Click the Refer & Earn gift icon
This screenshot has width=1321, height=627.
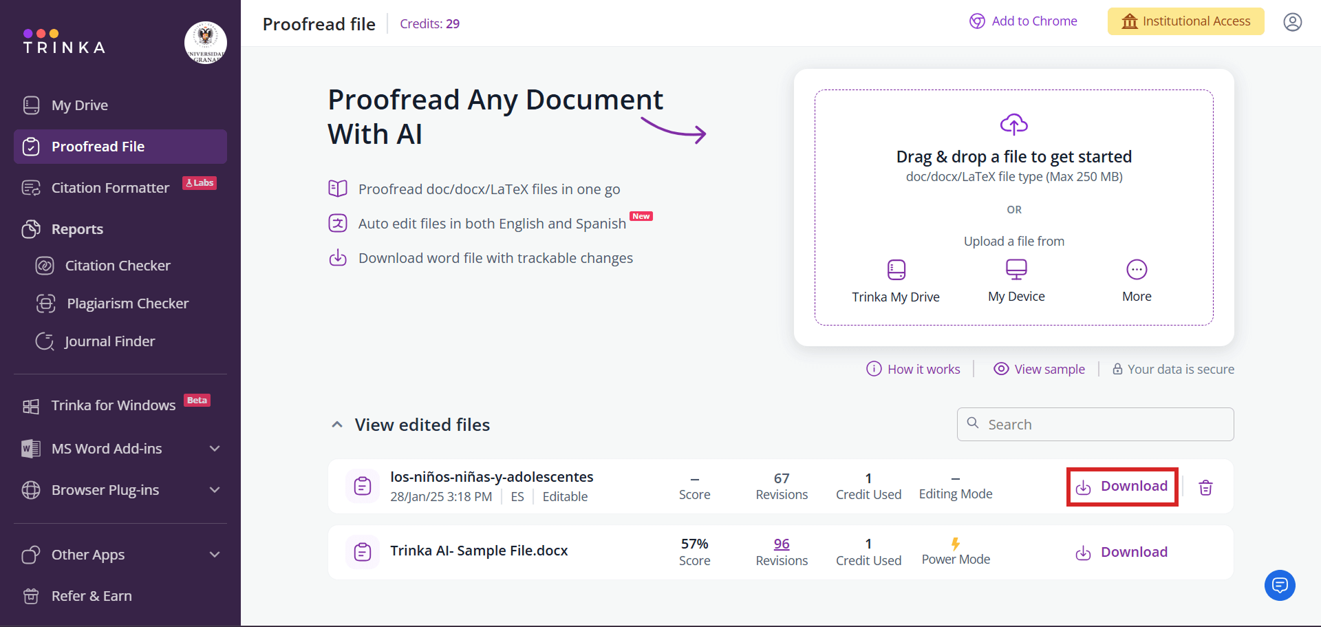click(31, 596)
